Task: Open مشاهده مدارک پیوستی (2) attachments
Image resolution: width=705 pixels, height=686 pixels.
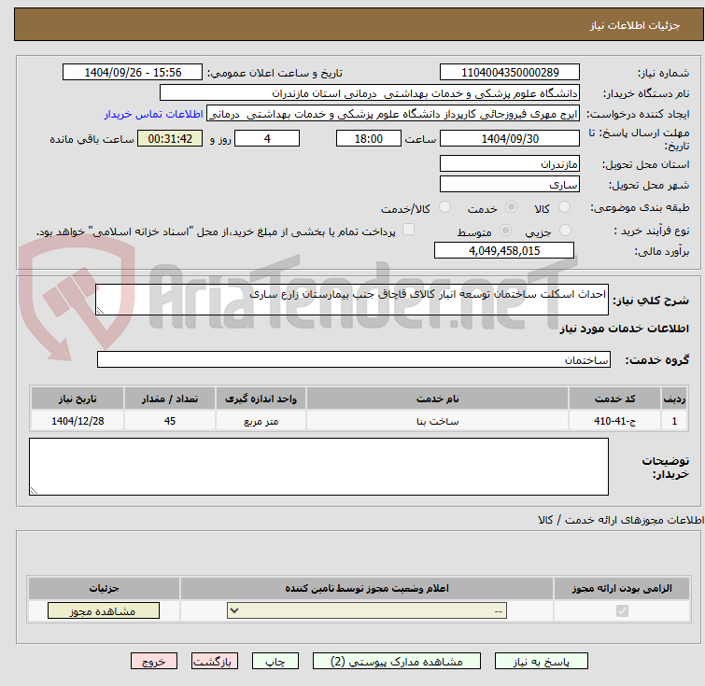Action: [x=397, y=662]
